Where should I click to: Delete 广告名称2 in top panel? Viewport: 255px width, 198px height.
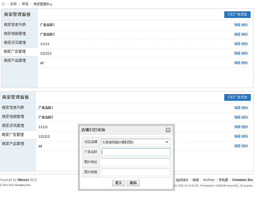point(245,34)
